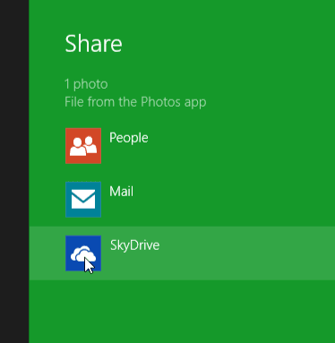The height and width of the screenshot is (343, 335).
Task: Click the People app icon
Action: pyautogui.click(x=83, y=146)
